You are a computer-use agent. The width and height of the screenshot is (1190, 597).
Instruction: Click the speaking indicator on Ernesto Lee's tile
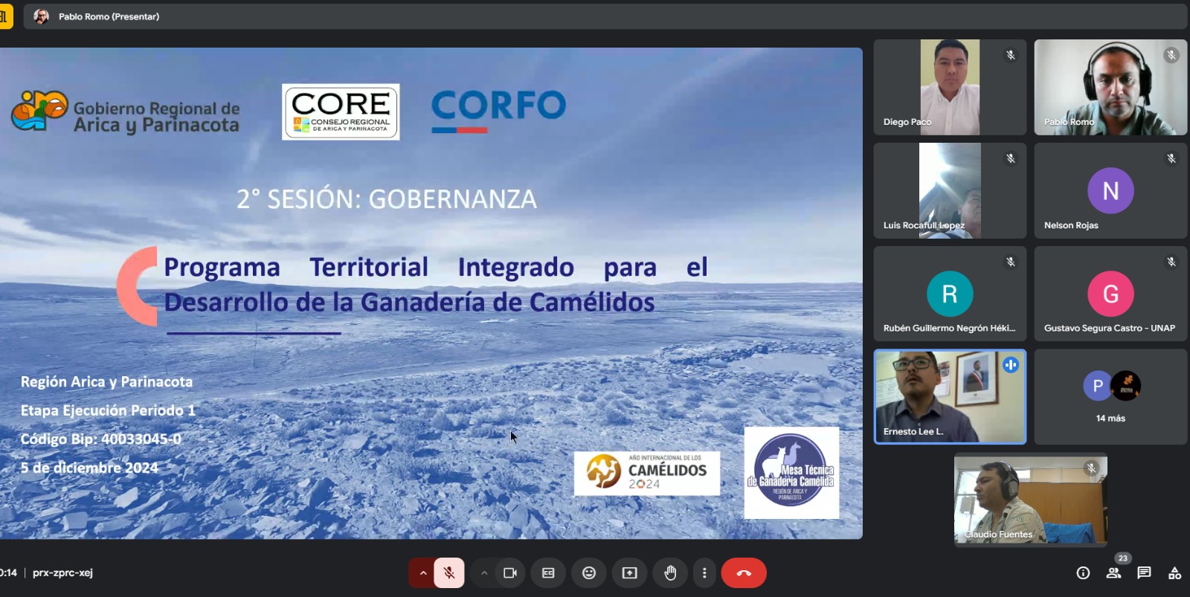pos(1010,365)
